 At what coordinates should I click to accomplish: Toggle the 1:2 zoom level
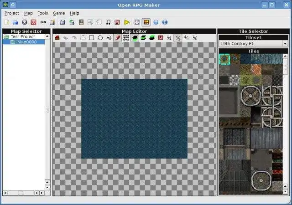click(x=178, y=38)
